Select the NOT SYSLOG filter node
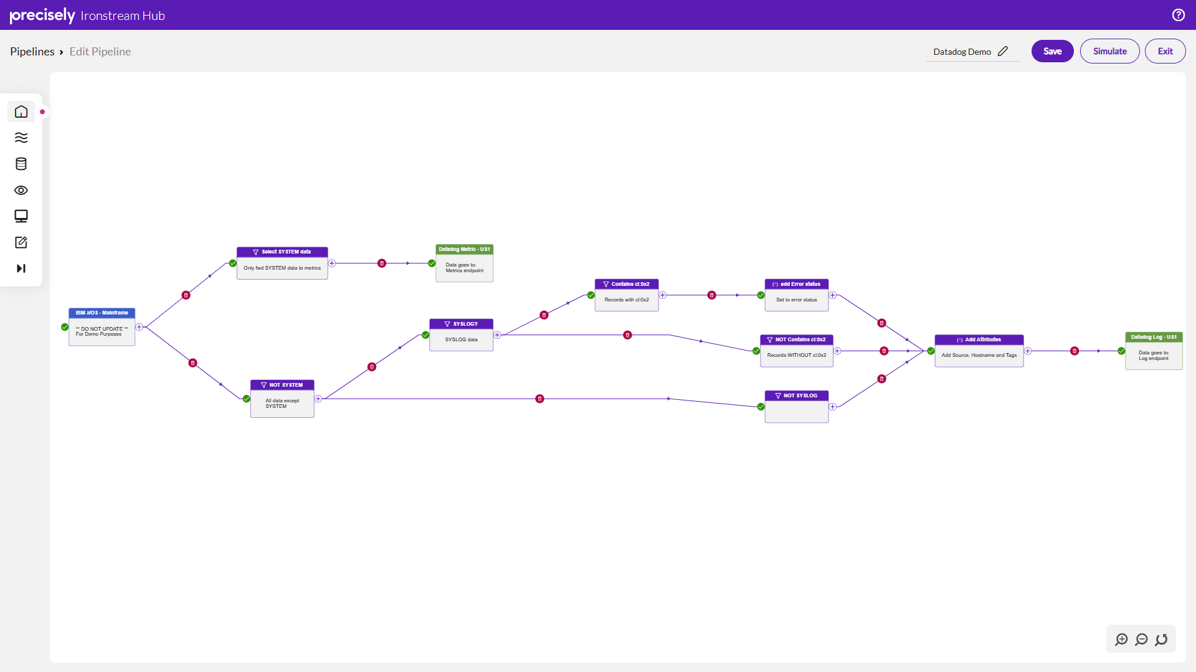Viewport: 1196px width, 672px height. pos(797,407)
